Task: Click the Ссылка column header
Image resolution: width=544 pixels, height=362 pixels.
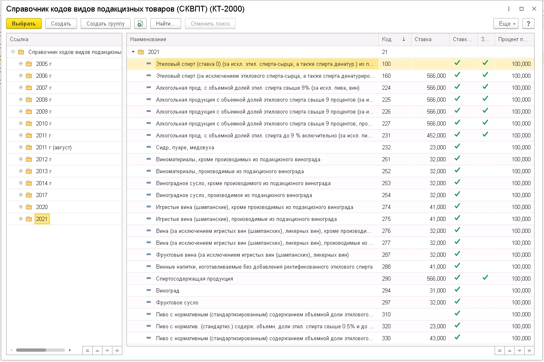Action: [64, 39]
